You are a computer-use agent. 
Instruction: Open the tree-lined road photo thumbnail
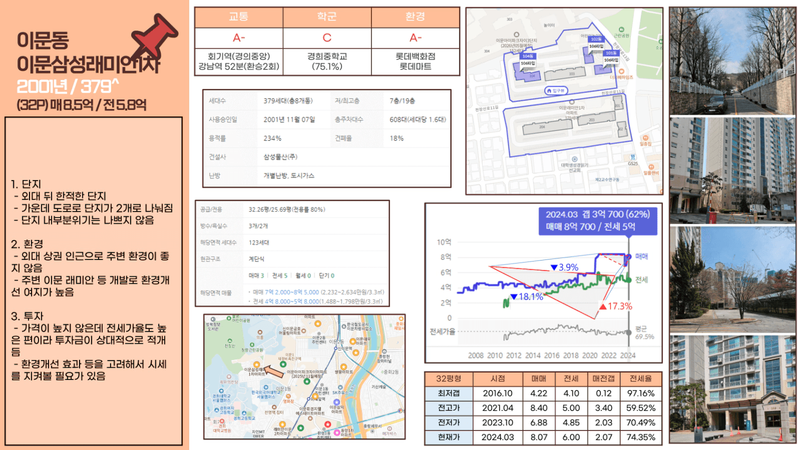732,61
